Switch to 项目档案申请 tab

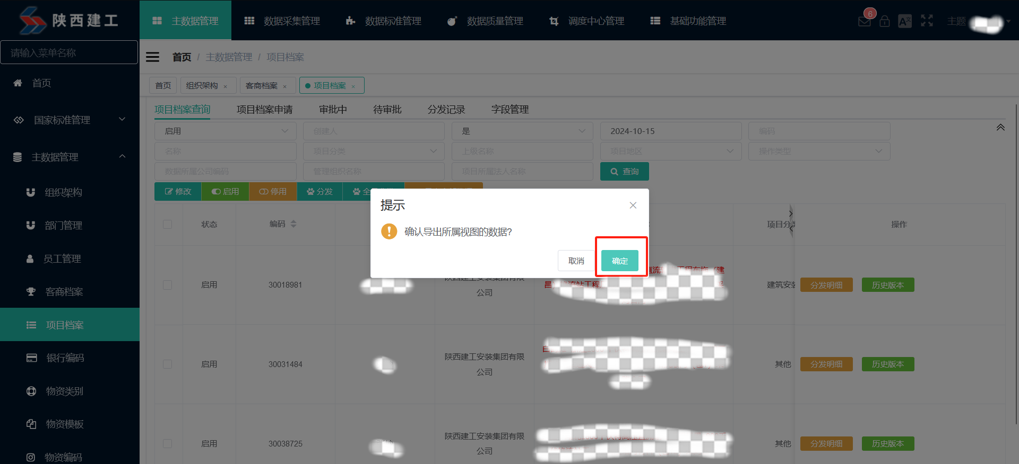(264, 110)
